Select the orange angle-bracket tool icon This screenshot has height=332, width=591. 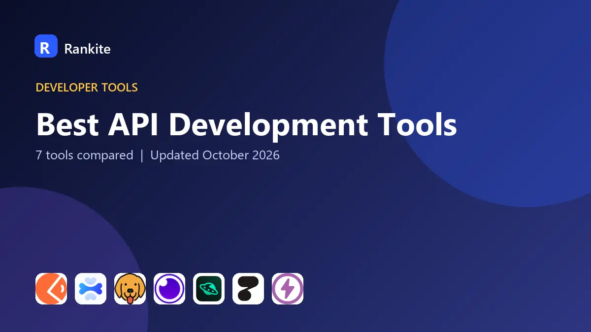click(x=51, y=289)
